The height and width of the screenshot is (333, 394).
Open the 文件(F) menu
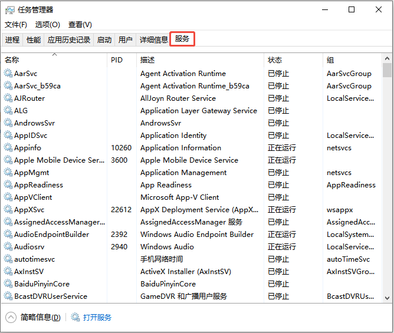coord(16,25)
